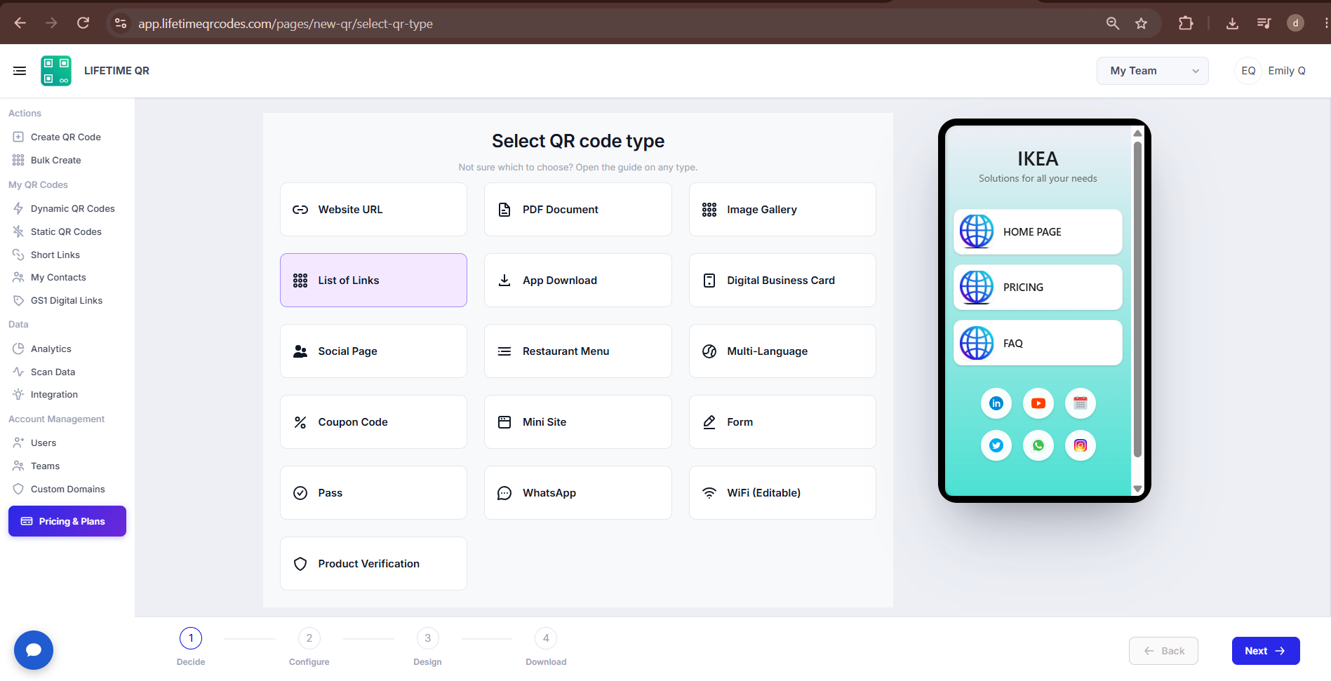Click the browser zoom magnifier icon
The image size is (1331, 681).
point(1113,23)
